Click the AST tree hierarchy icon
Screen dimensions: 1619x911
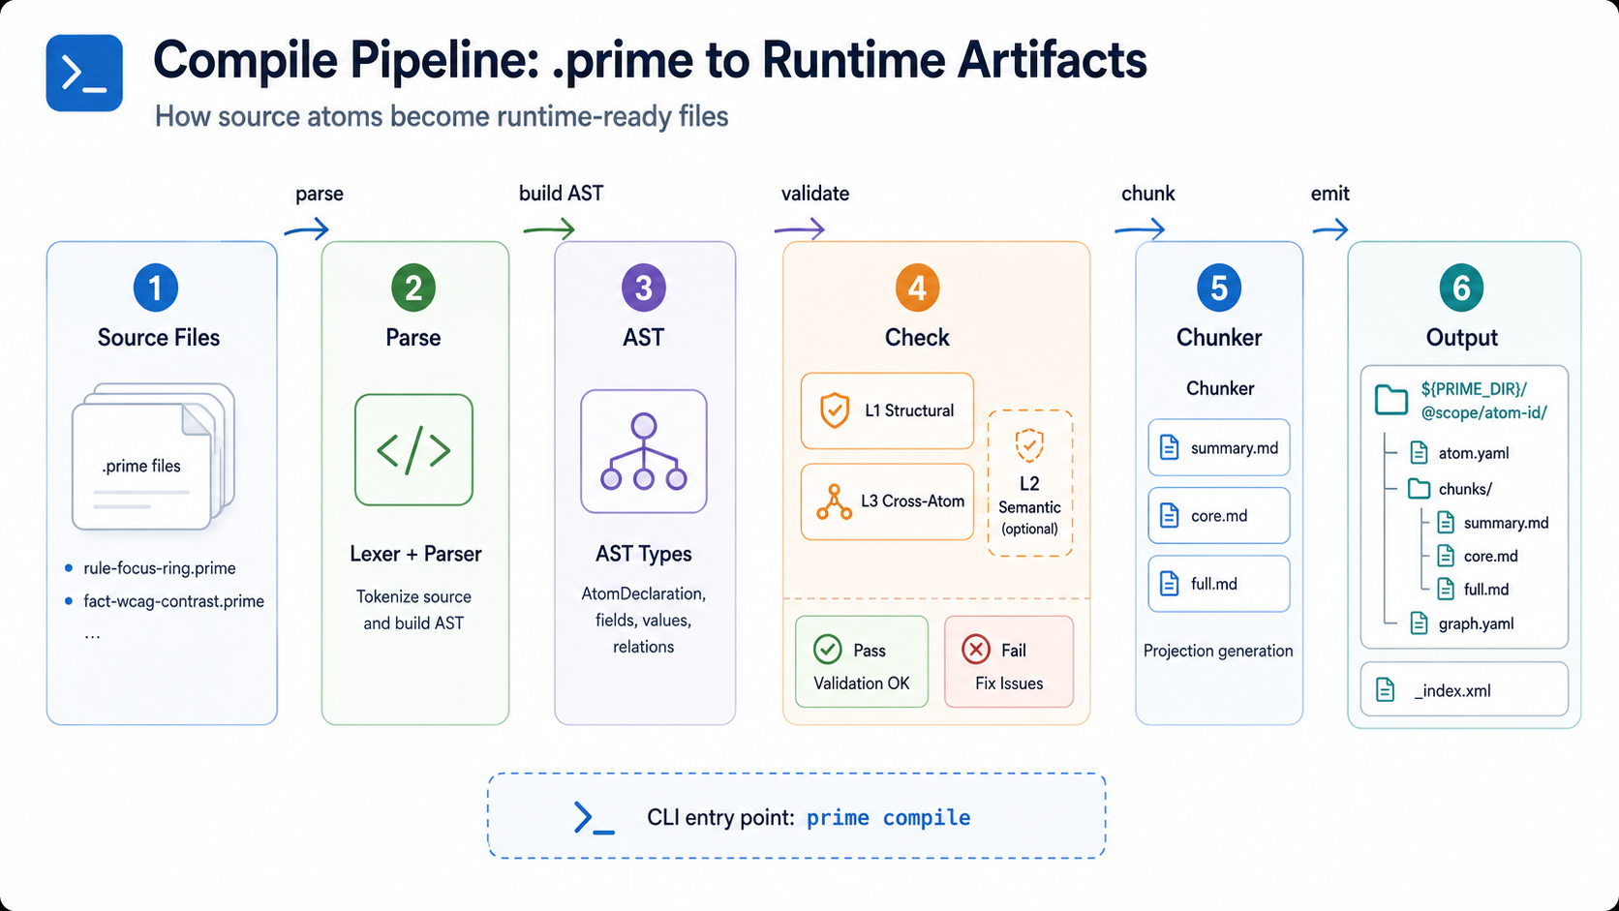click(x=644, y=451)
